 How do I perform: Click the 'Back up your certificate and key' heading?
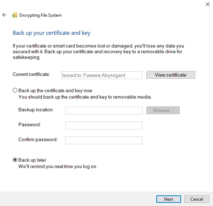point(52,33)
